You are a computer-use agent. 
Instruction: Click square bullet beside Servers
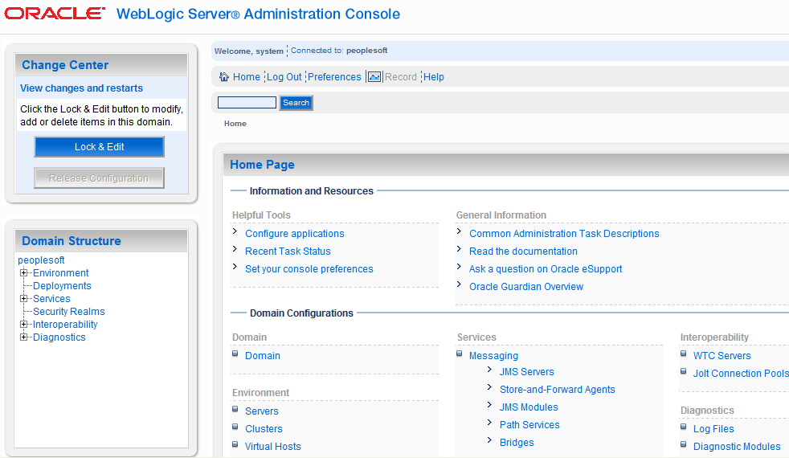(235, 409)
